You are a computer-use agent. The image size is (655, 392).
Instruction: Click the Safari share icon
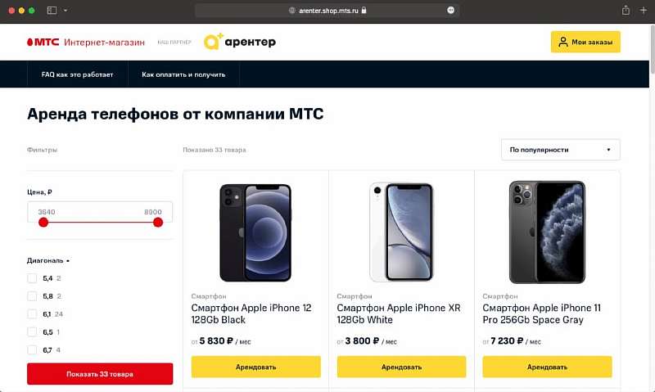click(x=626, y=10)
